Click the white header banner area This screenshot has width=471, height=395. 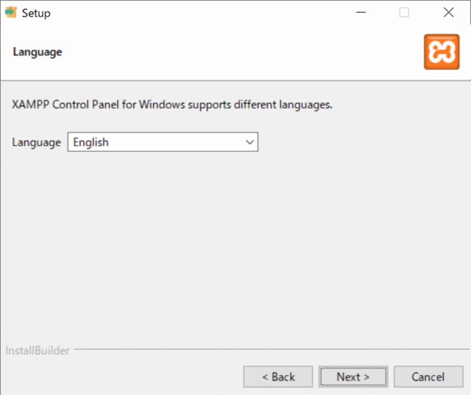pyautogui.click(x=230, y=52)
